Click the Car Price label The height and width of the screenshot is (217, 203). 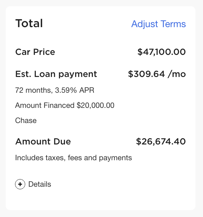click(35, 52)
